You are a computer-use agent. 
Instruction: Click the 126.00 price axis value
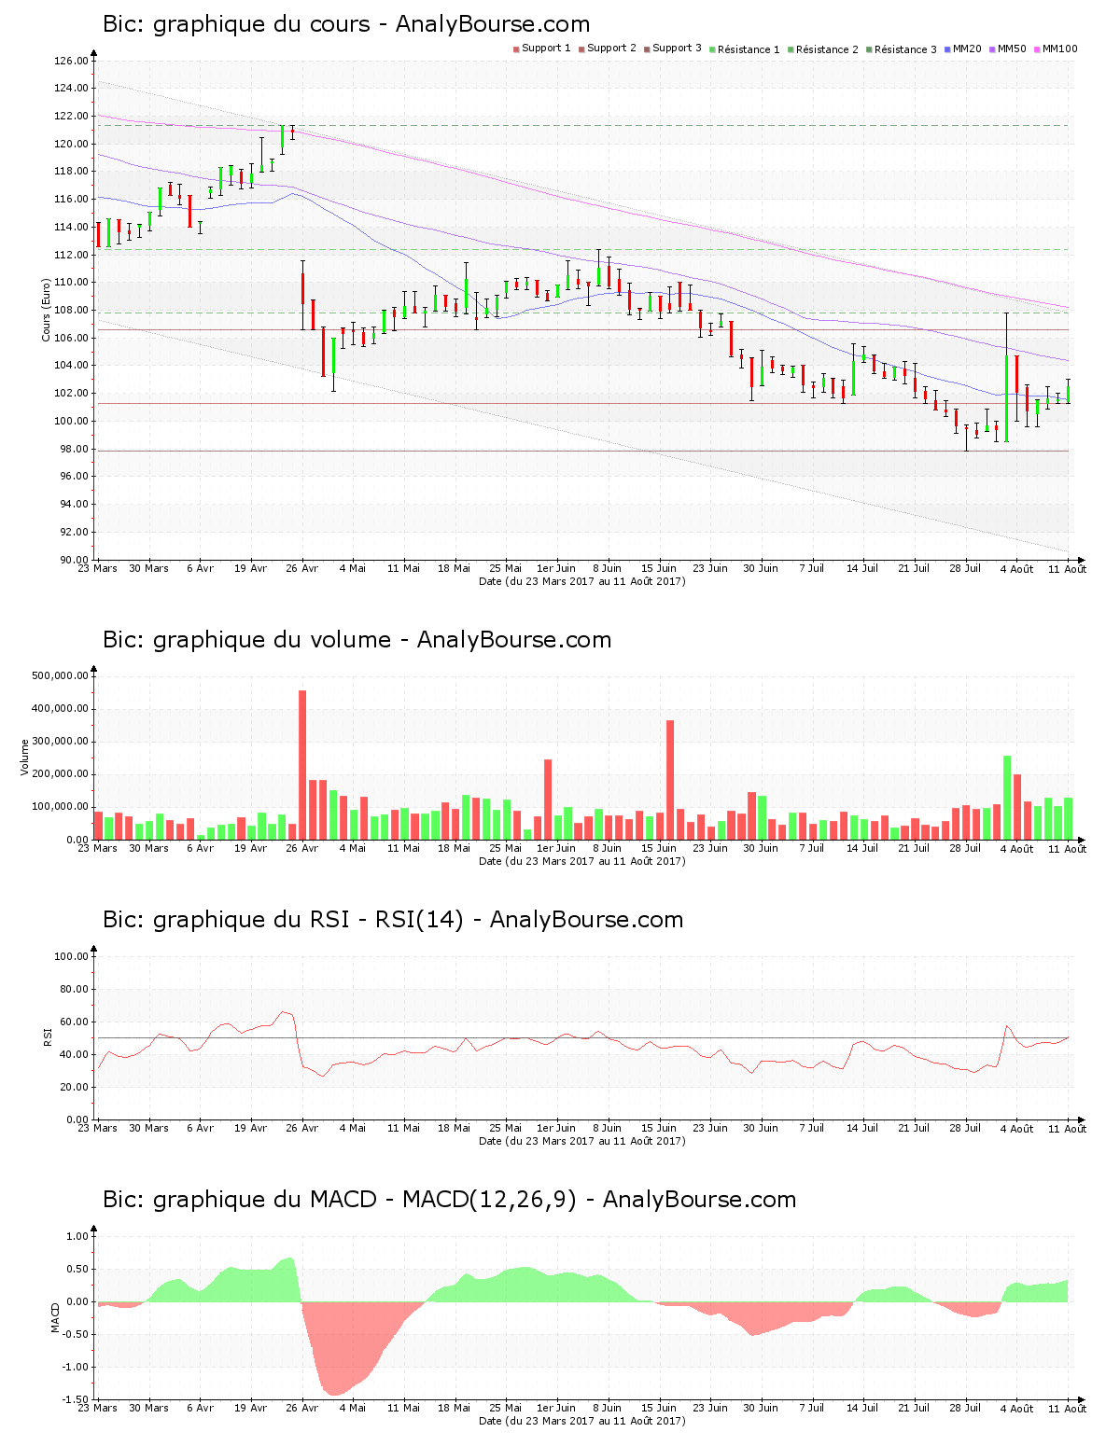point(72,61)
